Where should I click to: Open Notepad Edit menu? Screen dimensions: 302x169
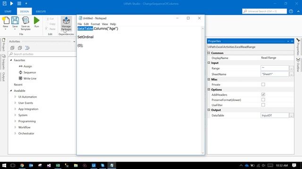[x=86, y=24]
